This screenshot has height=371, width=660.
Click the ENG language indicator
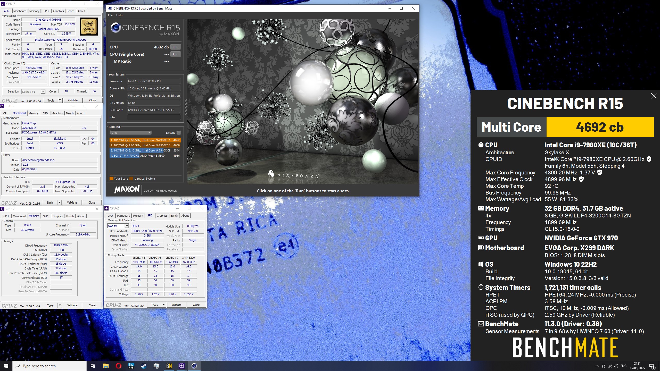[623, 366]
